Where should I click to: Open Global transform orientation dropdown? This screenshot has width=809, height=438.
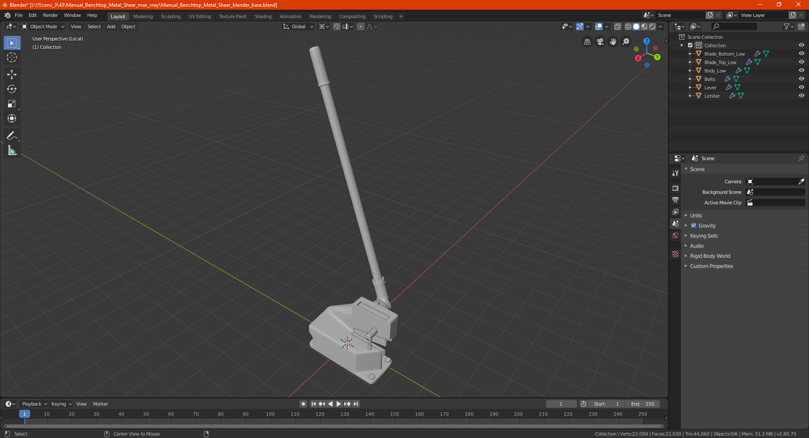coord(298,27)
